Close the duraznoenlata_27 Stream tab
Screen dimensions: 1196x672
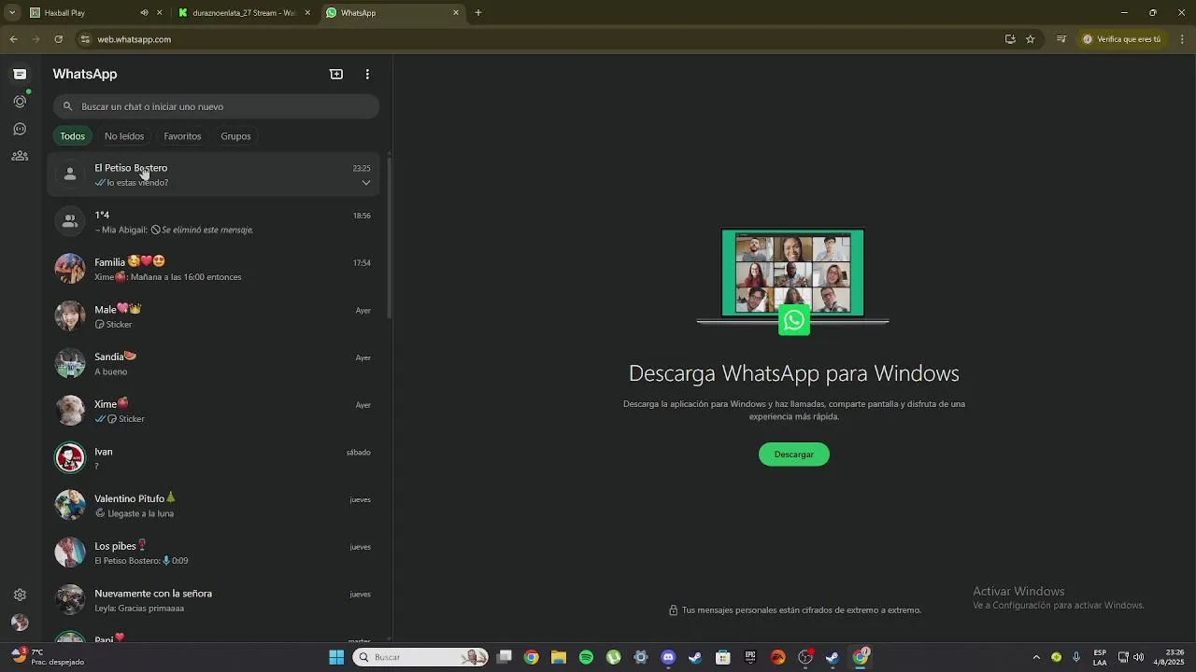(x=307, y=13)
